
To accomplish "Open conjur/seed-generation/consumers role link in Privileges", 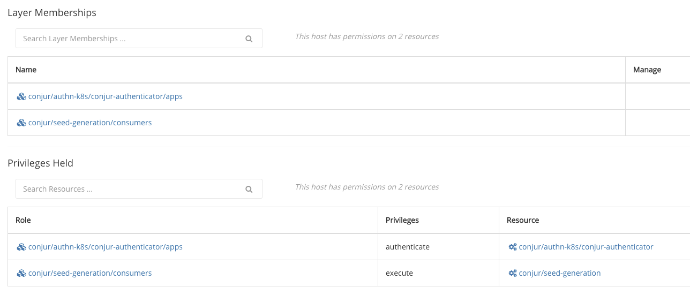I will [x=90, y=273].
